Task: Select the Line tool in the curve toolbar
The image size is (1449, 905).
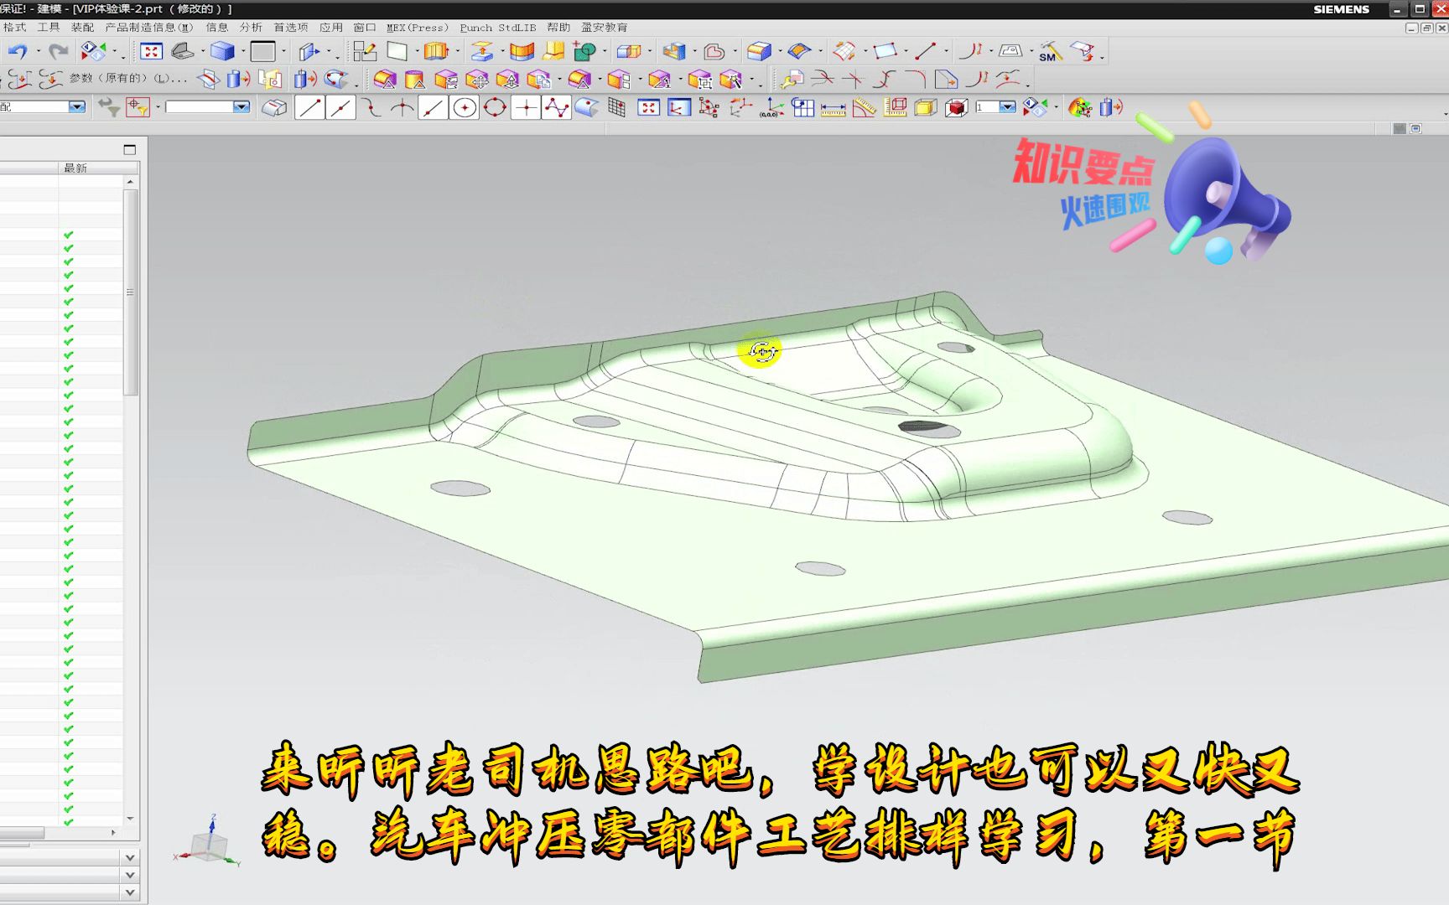Action: coord(309,107)
